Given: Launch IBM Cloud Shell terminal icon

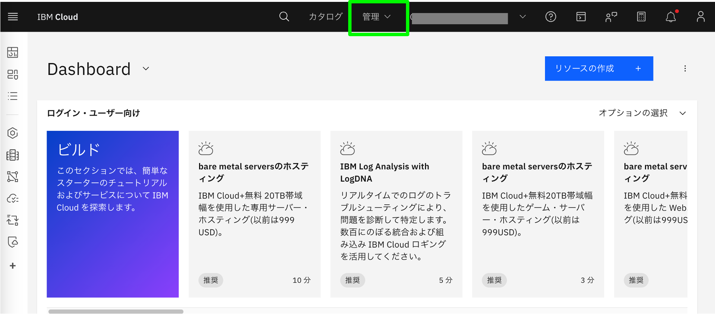Looking at the screenshot, I should (581, 17).
